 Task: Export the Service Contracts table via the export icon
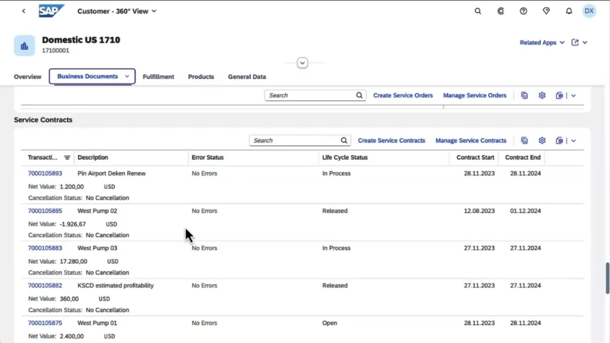[x=559, y=141]
